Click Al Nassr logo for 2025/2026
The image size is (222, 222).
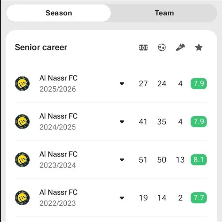[22, 84]
